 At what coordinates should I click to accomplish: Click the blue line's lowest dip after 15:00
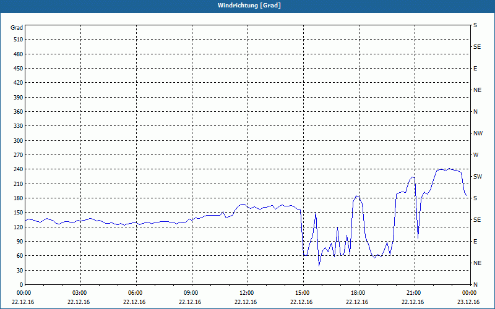coord(319,266)
